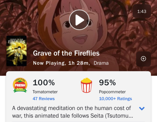Click the scores card panel
The height and width of the screenshot is (122, 157).
pos(78,96)
